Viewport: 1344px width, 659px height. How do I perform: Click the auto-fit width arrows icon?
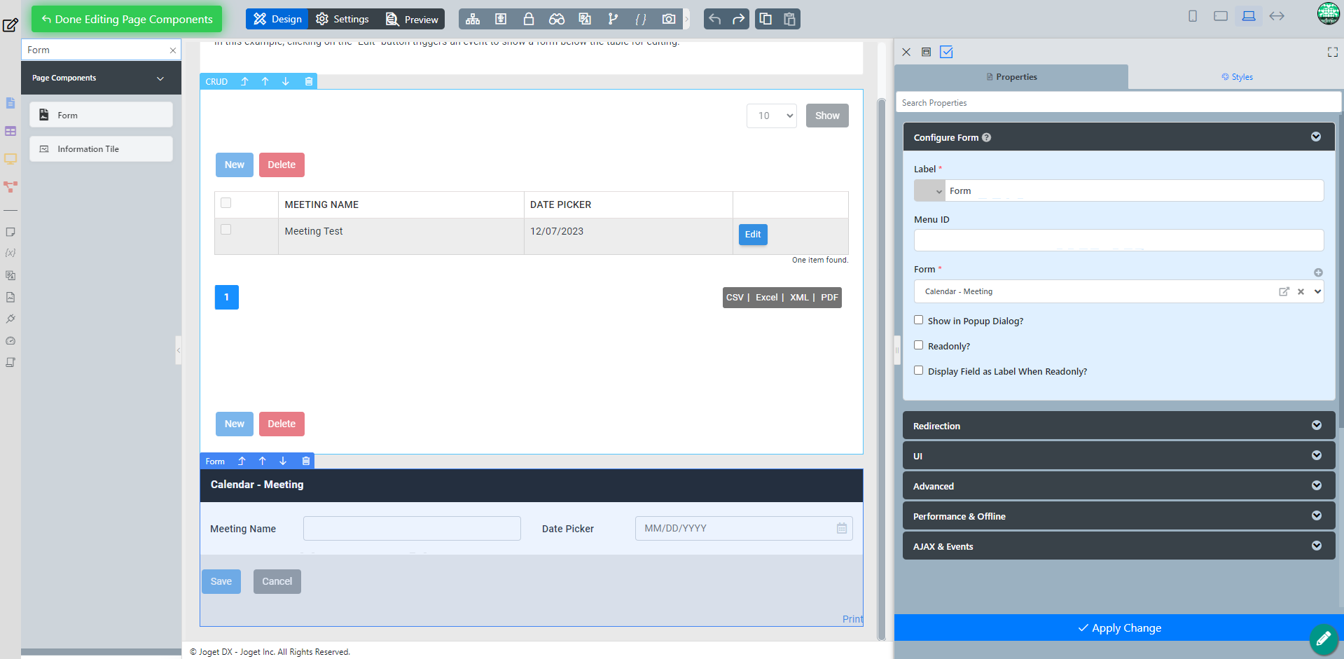pyautogui.click(x=1277, y=16)
